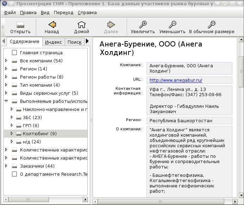
Task: Expand the н/д (24) subnode
Action: [12, 141]
